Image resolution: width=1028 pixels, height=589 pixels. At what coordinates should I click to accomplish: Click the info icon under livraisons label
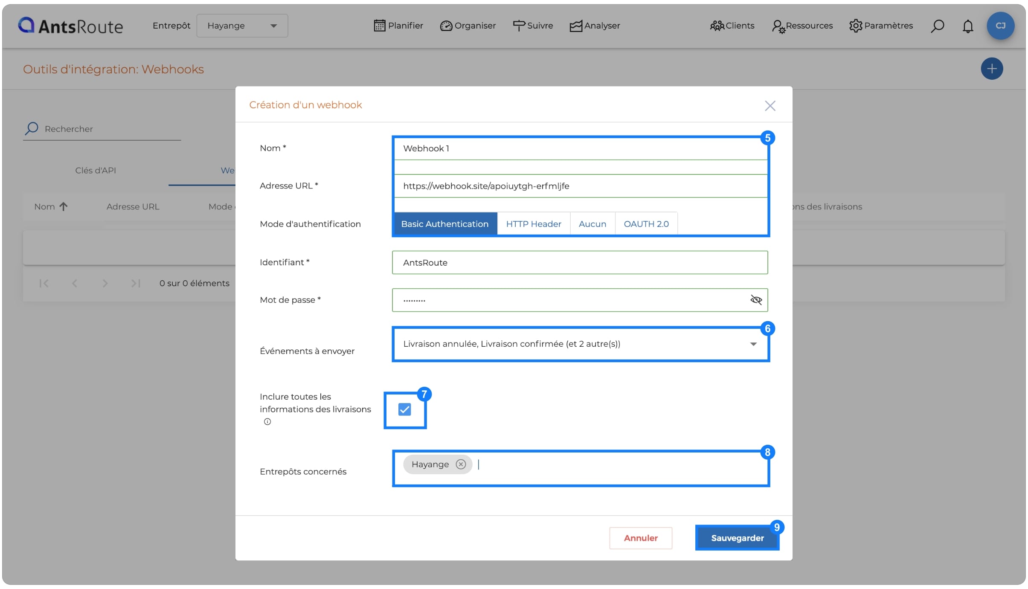pyautogui.click(x=267, y=422)
